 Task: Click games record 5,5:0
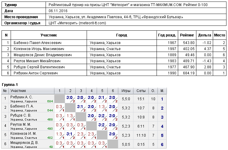[126, 99]
